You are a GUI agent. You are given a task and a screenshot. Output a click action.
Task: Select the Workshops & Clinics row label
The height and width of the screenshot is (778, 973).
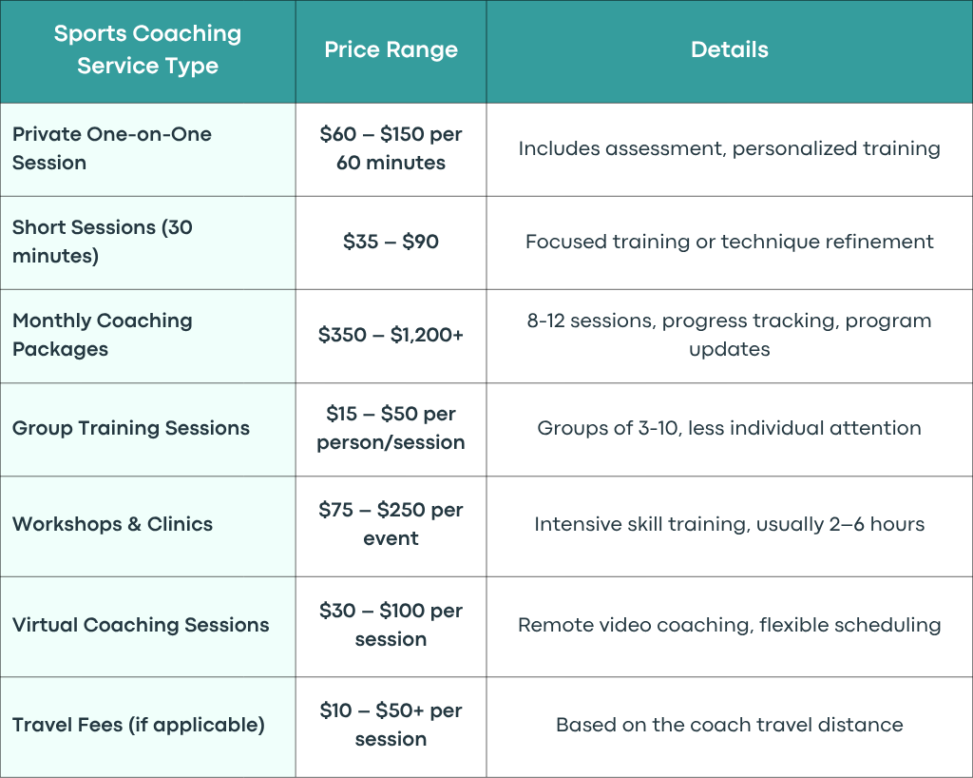112,524
